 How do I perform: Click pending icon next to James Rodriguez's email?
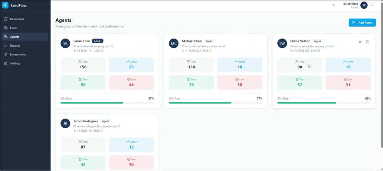[x=119, y=126]
